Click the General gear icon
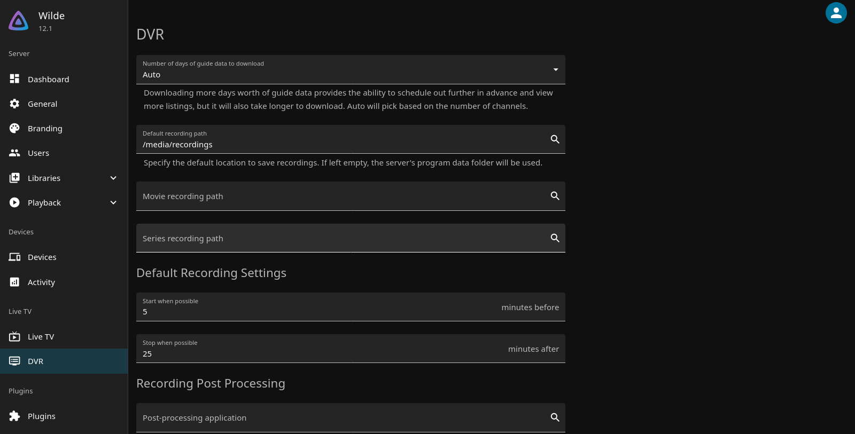This screenshot has height=434, width=855. click(x=14, y=104)
